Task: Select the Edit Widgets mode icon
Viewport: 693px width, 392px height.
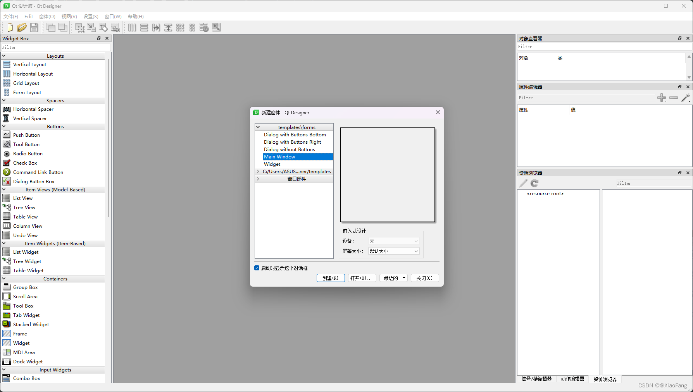Action: [79, 28]
